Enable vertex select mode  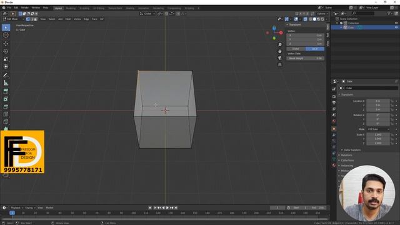[x=27, y=19]
